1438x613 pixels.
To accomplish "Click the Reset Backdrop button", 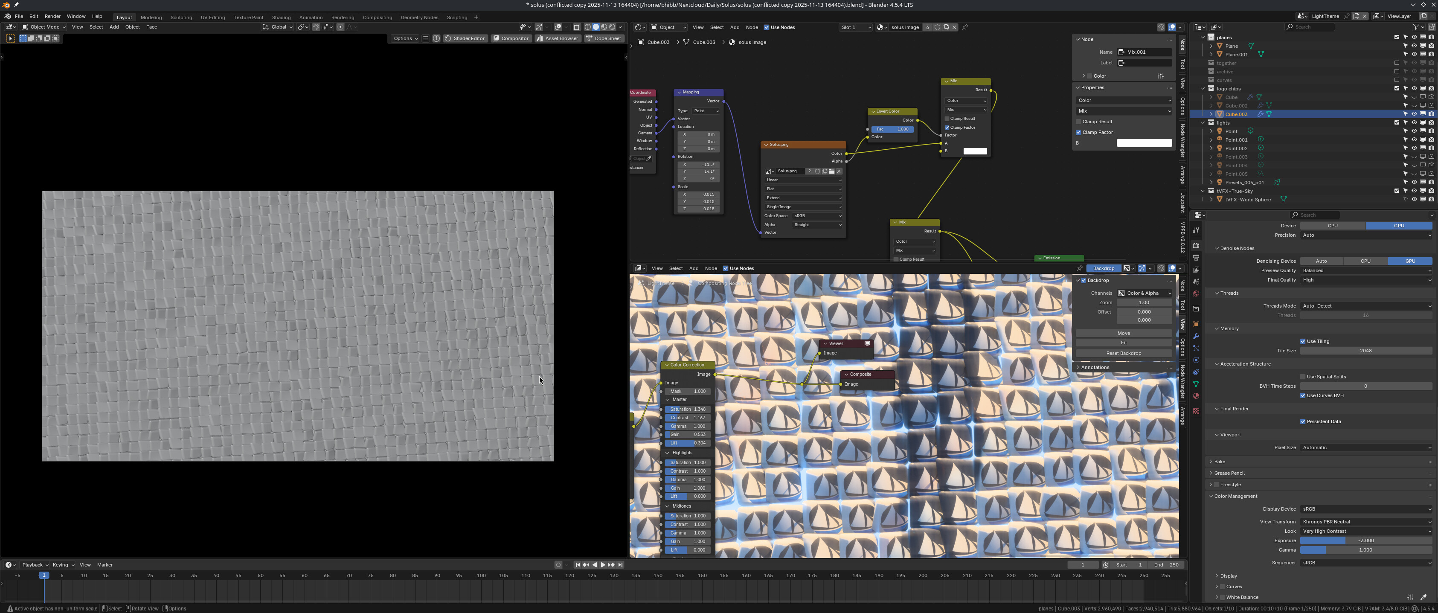I will tap(1123, 353).
